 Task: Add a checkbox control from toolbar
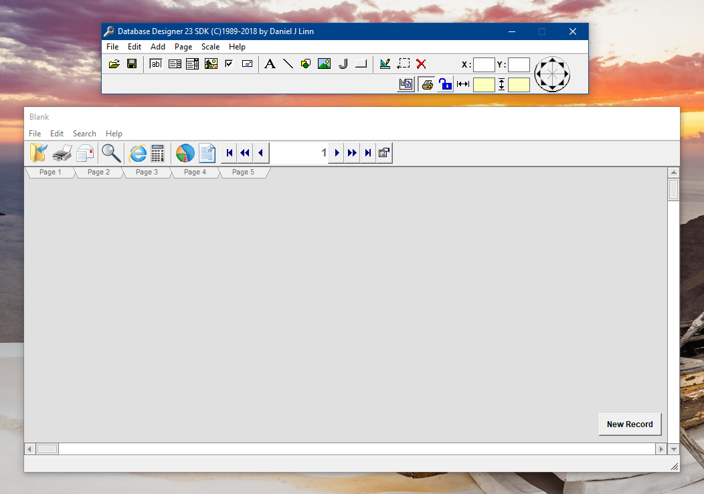click(229, 64)
